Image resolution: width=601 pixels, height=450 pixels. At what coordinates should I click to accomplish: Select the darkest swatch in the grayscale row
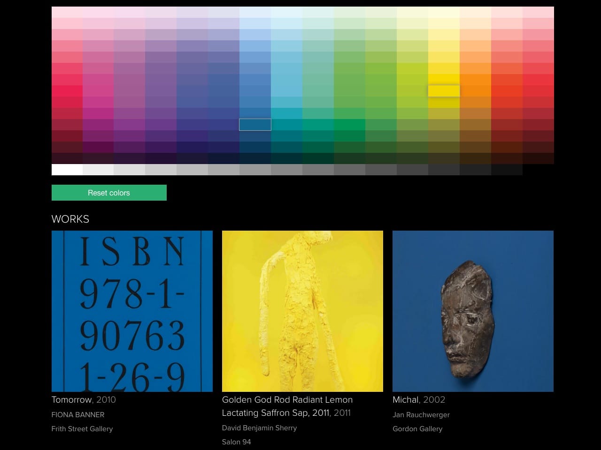tap(507, 170)
